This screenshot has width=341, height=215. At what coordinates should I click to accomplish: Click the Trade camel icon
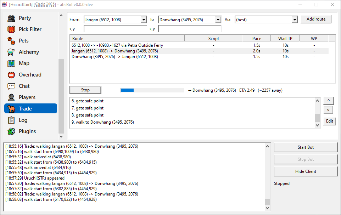(x=11, y=109)
